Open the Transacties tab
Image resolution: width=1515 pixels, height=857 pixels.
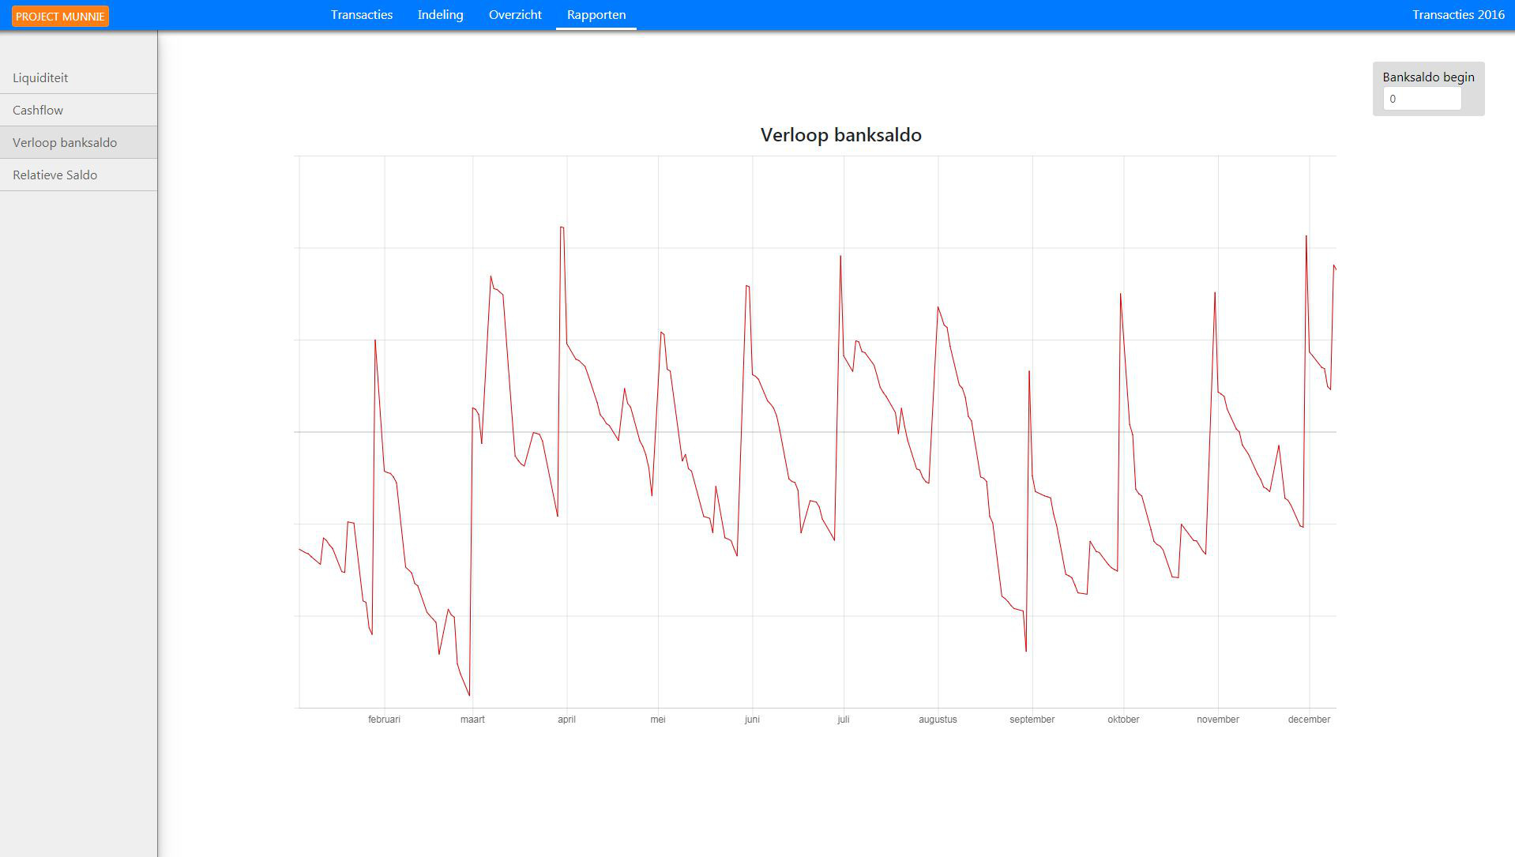pos(362,15)
